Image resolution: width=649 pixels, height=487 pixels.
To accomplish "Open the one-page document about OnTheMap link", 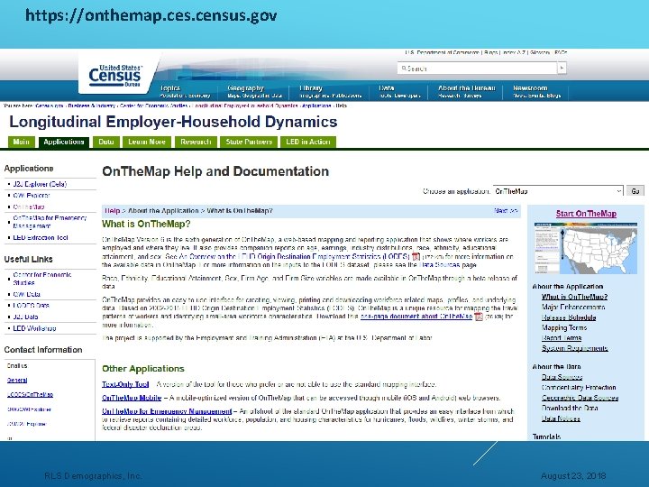I will point(416,317).
